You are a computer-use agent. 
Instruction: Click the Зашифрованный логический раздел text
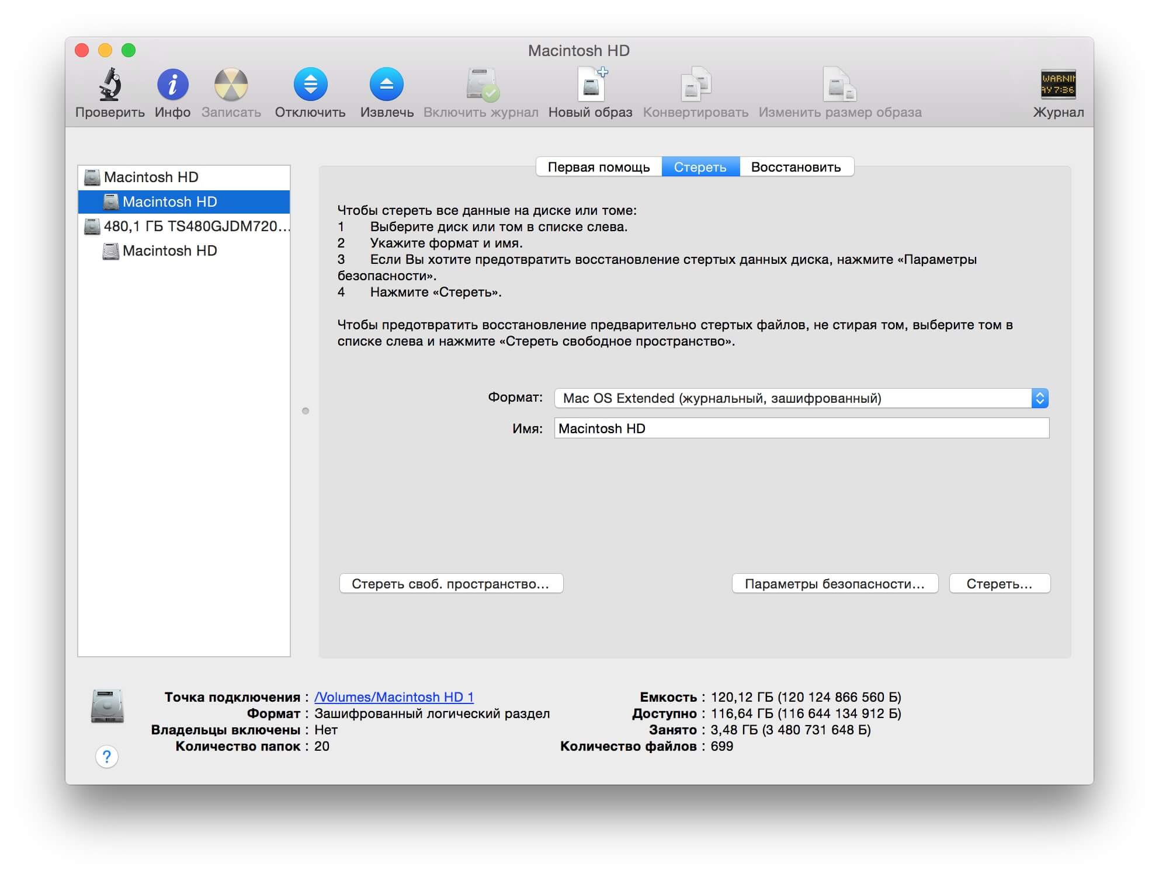coord(432,713)
